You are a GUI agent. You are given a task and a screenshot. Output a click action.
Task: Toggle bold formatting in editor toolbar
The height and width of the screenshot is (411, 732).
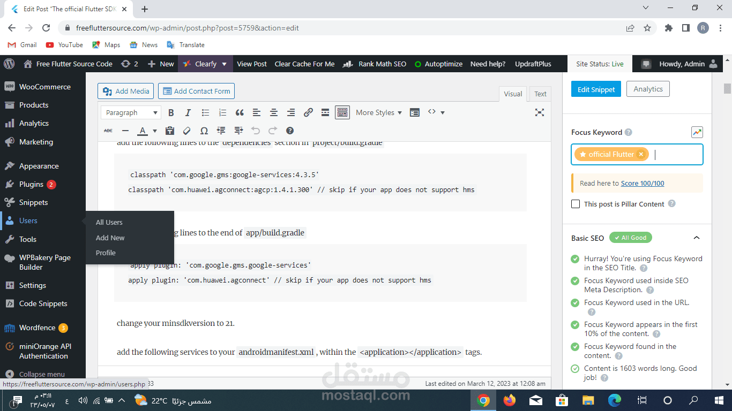(x=171, y=112)
